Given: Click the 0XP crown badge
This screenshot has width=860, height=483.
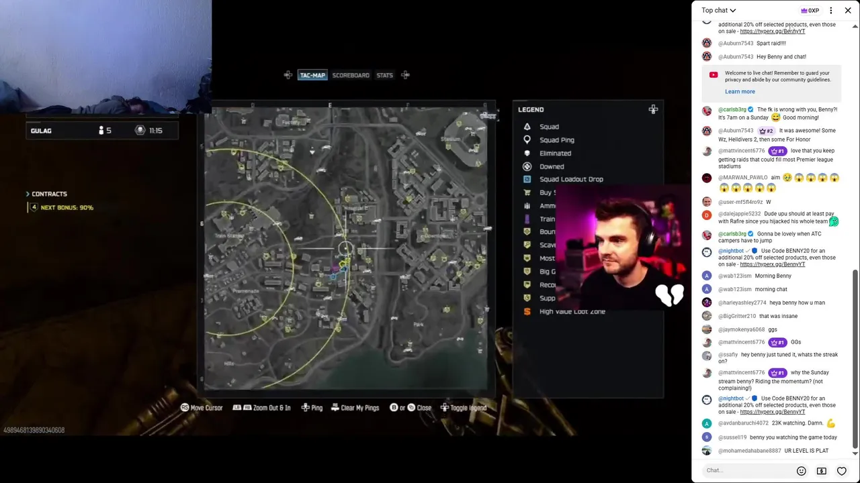Looking at the screenshot, I should (x=810, y=10).
